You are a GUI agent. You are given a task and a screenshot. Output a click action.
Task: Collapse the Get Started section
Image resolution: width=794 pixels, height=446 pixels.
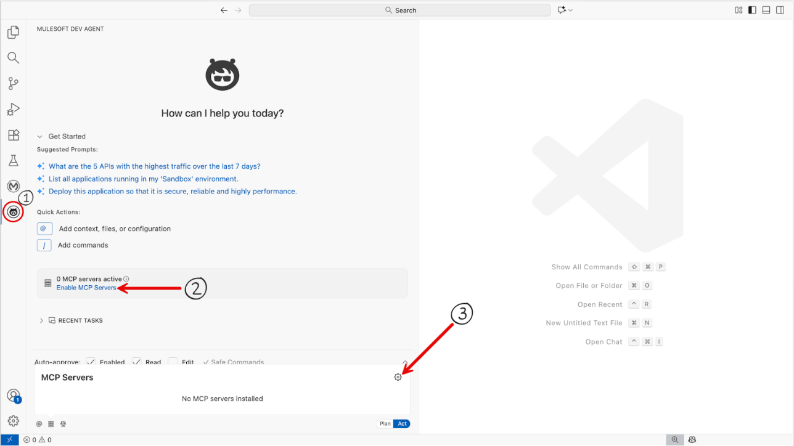click(x=40, y=137)
